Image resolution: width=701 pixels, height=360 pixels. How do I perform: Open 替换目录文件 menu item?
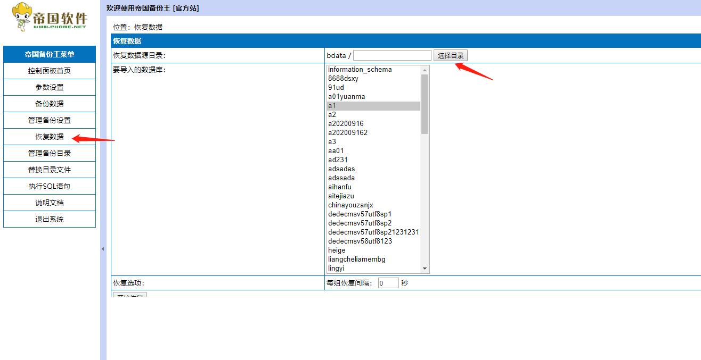click(x=50, y=170)
